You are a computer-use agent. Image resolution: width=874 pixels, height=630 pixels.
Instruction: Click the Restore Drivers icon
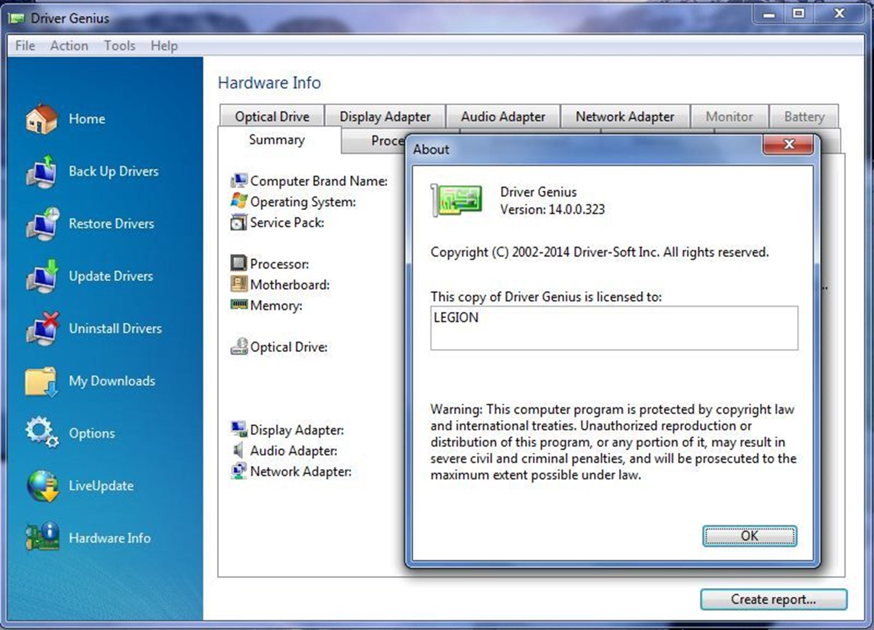coord(42,223)
